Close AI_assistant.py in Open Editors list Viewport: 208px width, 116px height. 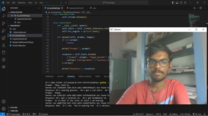click(x=12, y=16)
